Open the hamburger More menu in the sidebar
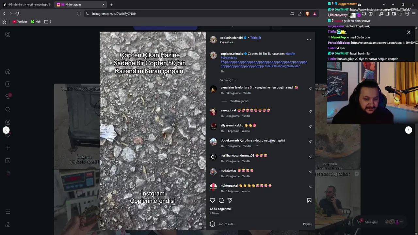 coord(8,212)
